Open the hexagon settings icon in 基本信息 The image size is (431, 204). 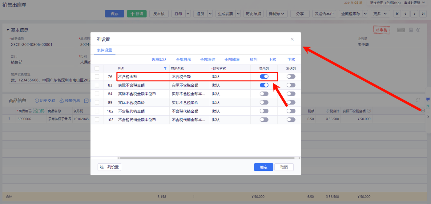[x=418, y=30]
